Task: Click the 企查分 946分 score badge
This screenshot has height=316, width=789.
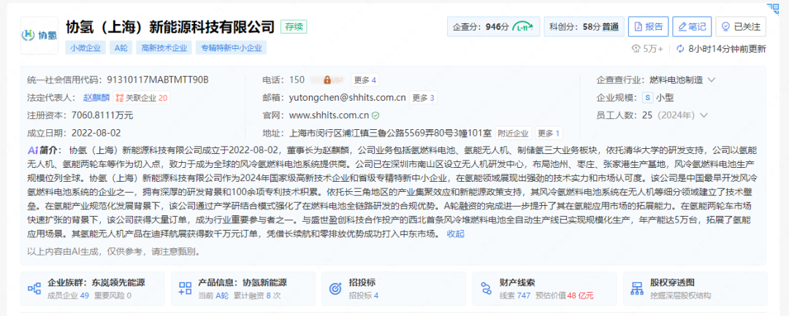Action: coord(493,26)
